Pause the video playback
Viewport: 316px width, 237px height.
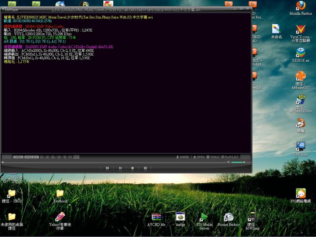coord(120,168)
